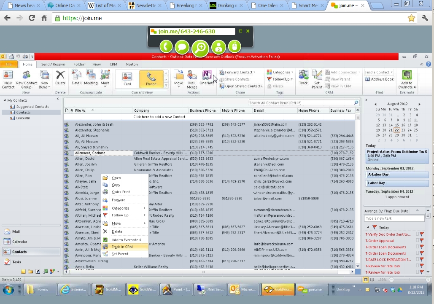Screen dimensions: 434x304
Task: Select the Card view thumbnail
Action: tap(127, 79)
